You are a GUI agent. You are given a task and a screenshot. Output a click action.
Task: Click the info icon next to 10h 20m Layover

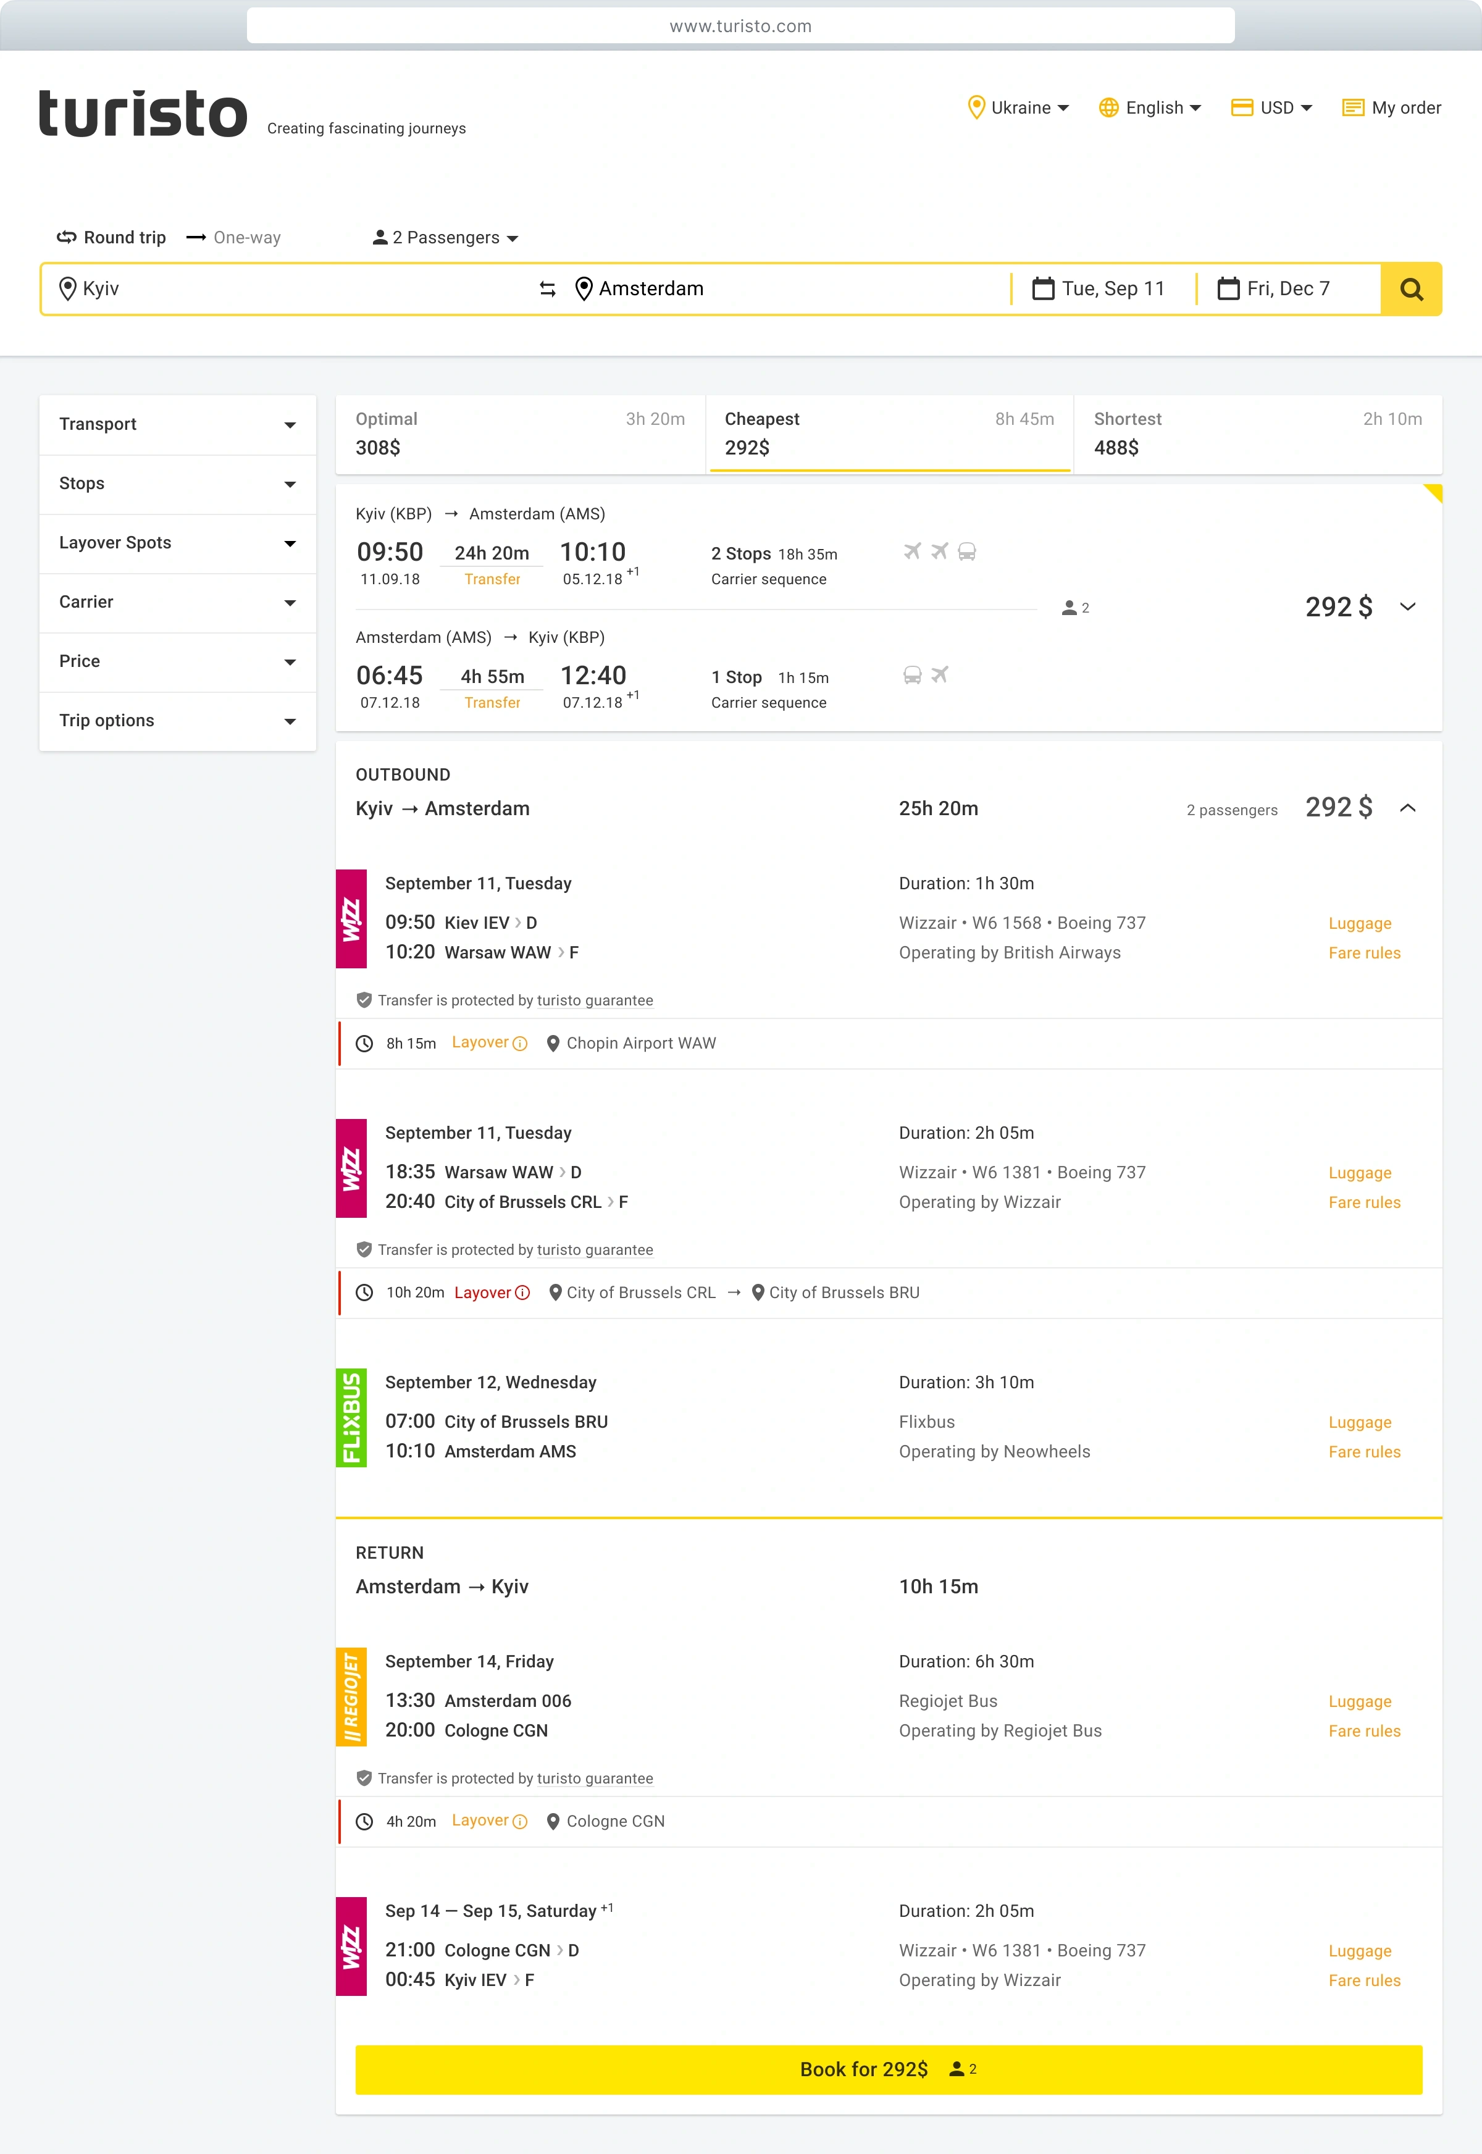point(523,1293)
